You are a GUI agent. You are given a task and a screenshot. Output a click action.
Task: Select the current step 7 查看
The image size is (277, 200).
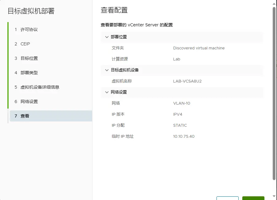pos(25,116)
